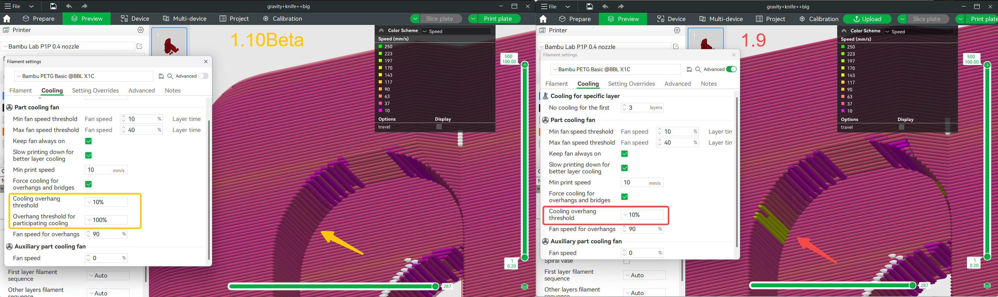Toggle Advanced mode switch in 1.9 dialog
Image resolution: width=998 pixels, height=297 pixels.
point(732,69)
